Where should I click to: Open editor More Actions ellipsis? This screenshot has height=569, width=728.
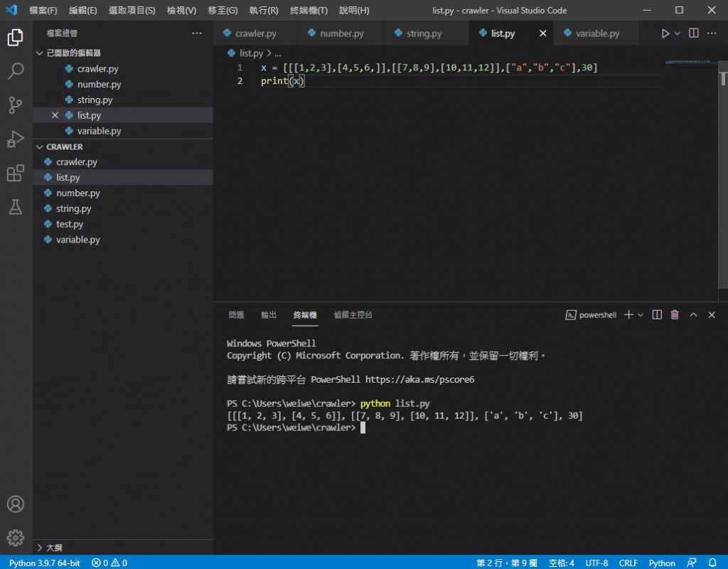coord(712,33)
